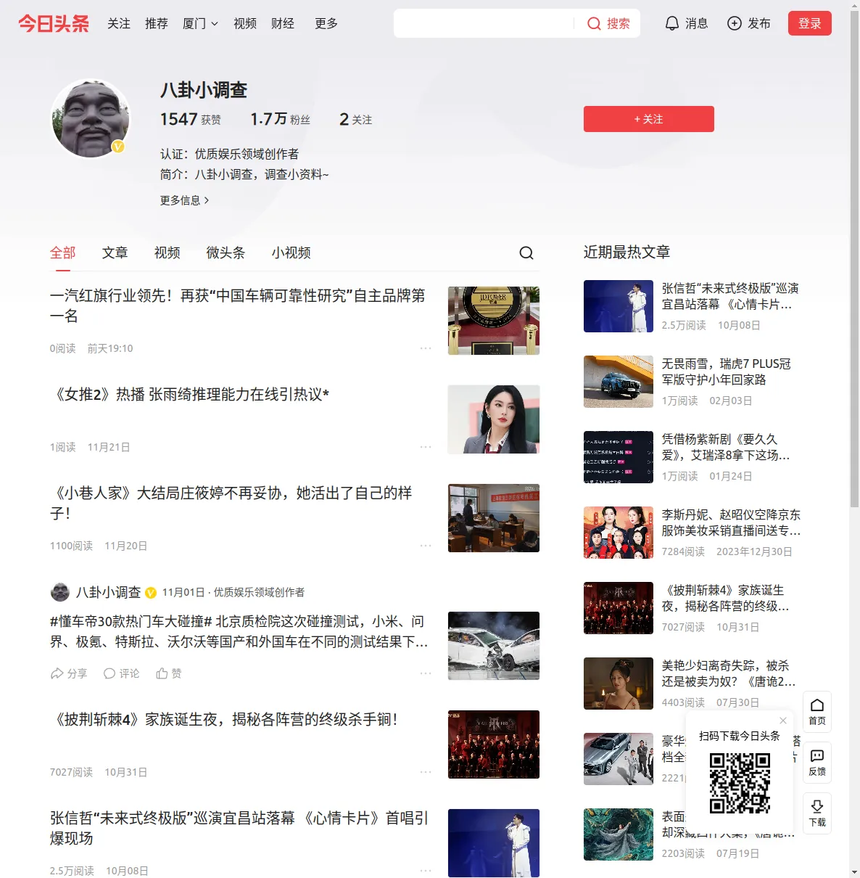Screen dimensions: 860x878
Task: Open hot article 美艳少妇离奇失踪
Action: pos(729,673)
